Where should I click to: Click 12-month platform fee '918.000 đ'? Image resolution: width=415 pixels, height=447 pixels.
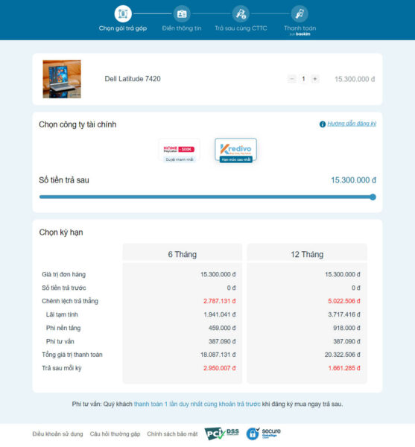point(346,328)
